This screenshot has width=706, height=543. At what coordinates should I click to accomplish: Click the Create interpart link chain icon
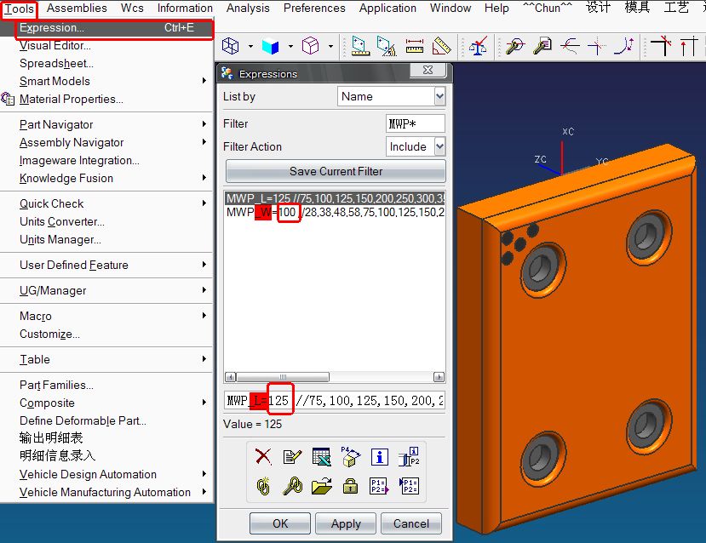click(x=263, y=486)
